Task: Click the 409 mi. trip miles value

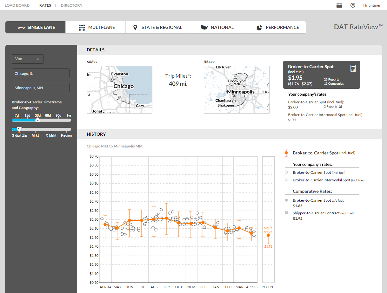Action: [178, 84]
